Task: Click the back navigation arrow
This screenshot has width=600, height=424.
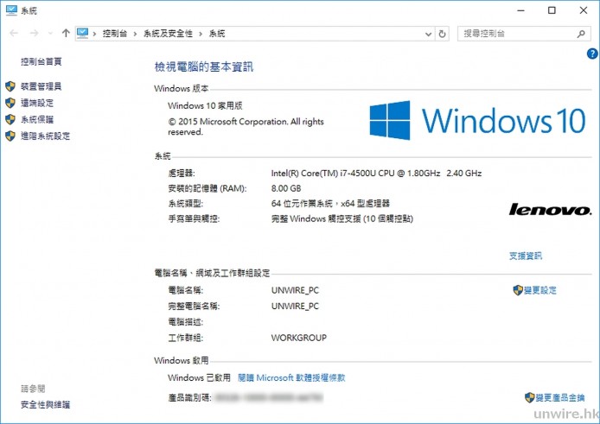Action: coord(13,34)
